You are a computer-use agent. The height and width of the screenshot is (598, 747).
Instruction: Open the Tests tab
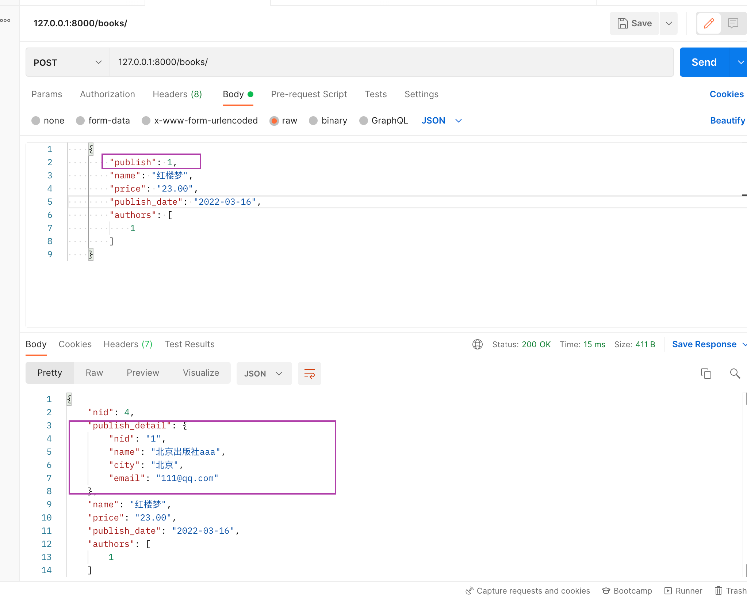pos(376,94)
